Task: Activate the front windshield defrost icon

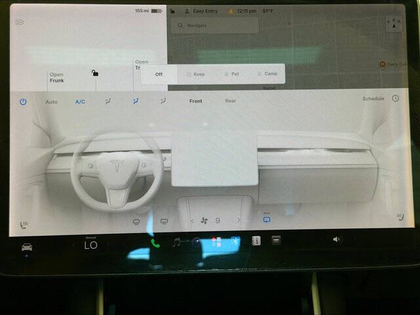Action: [136, 222]
